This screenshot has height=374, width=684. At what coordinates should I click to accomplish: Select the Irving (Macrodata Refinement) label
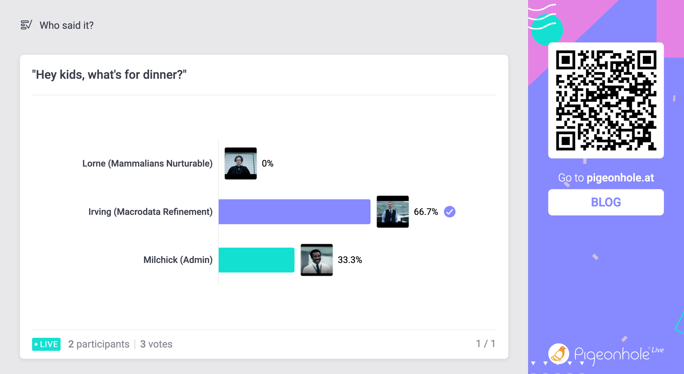[x=150, y=212]
